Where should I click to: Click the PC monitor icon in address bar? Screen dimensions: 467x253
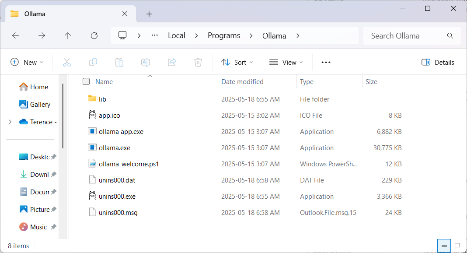(x=122, y=35)
